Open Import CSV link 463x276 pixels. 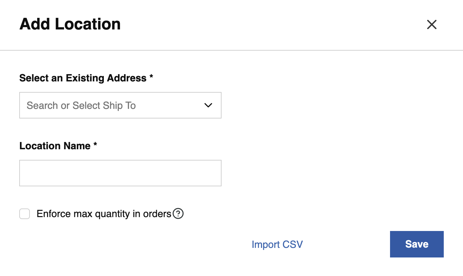click(x=277, y=244)
